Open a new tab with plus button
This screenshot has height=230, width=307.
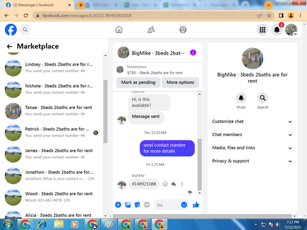(80, 5)
